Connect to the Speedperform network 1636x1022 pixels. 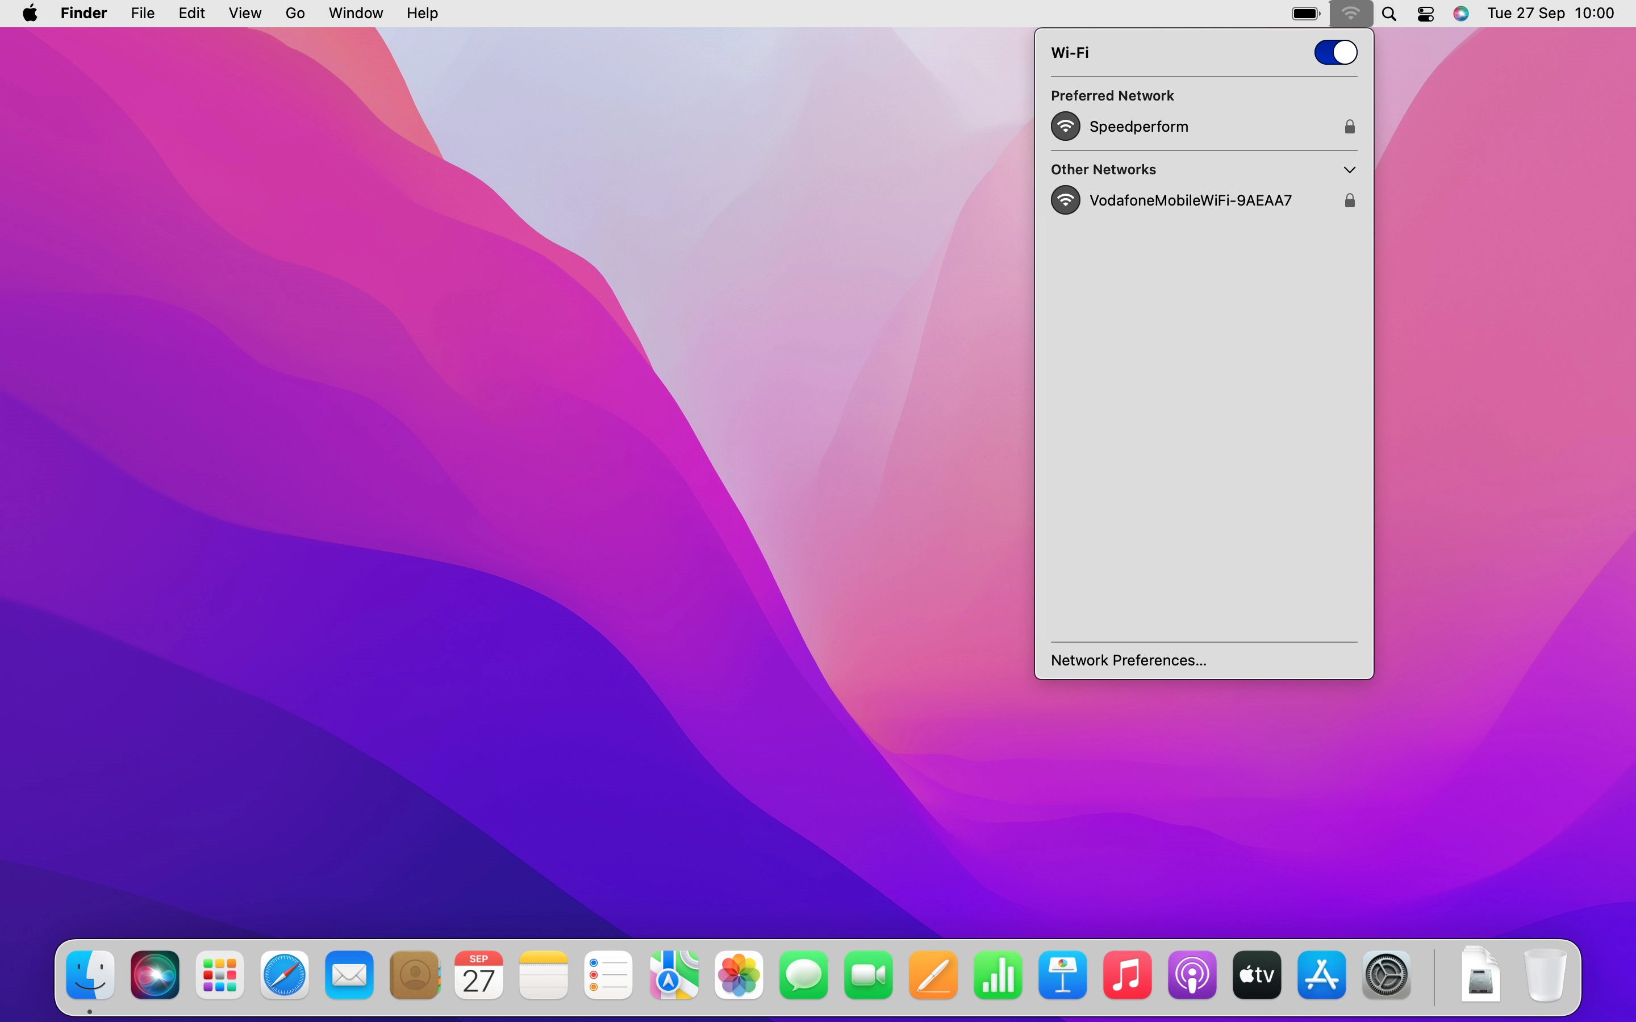(1138, 127)
